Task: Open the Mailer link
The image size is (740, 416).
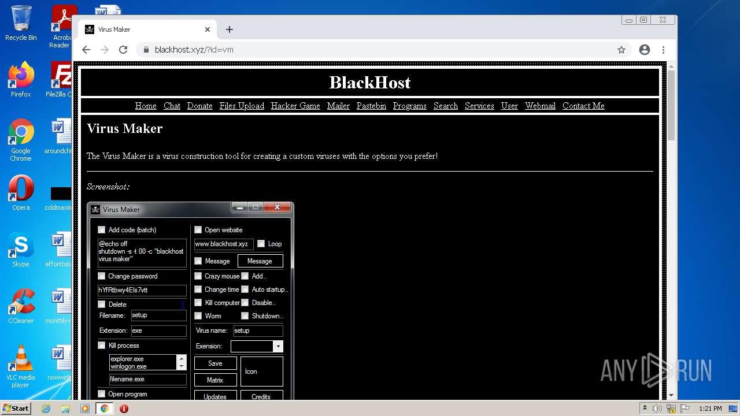Action: tap(338, 106)
